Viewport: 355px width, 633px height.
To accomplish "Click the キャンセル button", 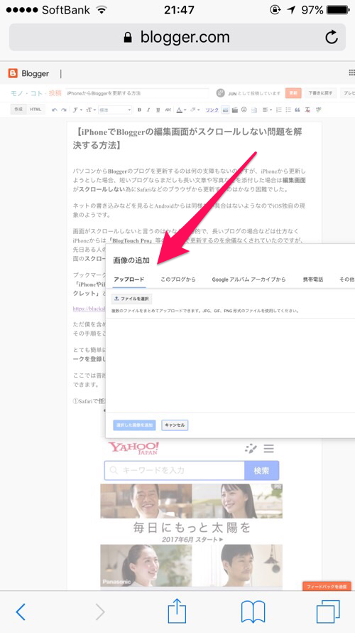I will click(x=175, y=425).
